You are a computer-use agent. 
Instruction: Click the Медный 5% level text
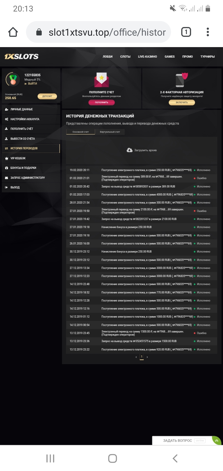[x=32, y=80]
